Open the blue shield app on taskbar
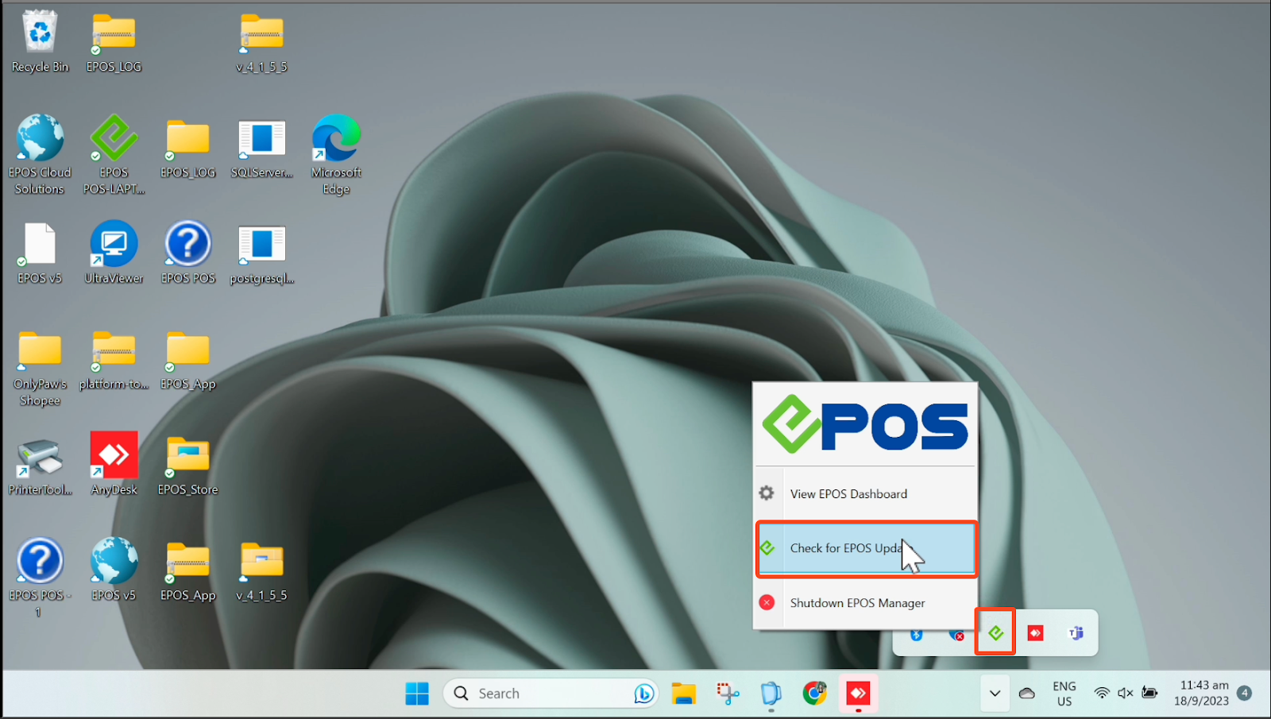 click(x=771, y=694)
